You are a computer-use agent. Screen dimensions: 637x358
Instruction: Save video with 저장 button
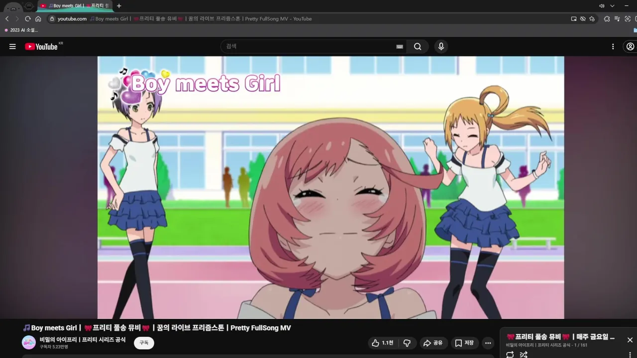click(x=464, y=343)
